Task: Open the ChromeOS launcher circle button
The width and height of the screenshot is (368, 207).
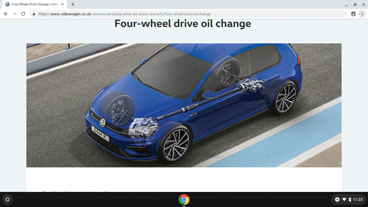Action: point(7,200)
